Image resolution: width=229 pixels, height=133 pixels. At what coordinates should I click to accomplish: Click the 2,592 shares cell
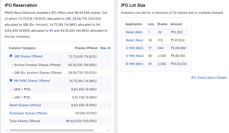click(162, 64)
